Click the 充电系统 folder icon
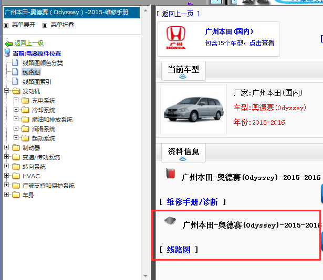Screen dimensions: 323x280 click(x=25, y=100)
